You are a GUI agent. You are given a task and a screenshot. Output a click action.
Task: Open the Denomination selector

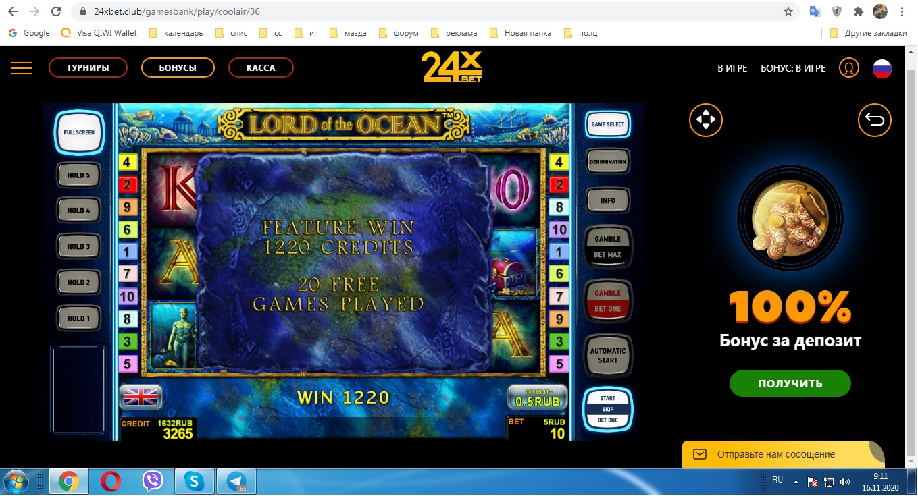point(607,162)
